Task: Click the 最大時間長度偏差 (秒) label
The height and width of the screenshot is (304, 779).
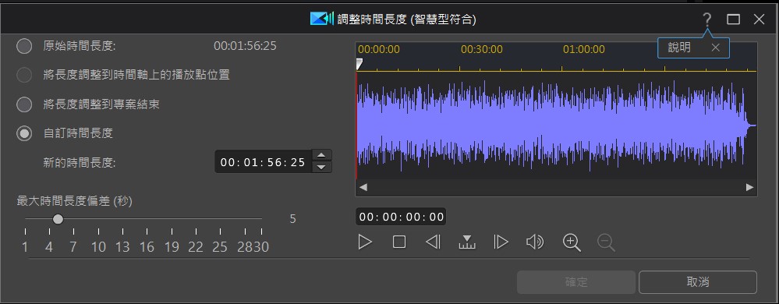Action: tap(74, 201)
